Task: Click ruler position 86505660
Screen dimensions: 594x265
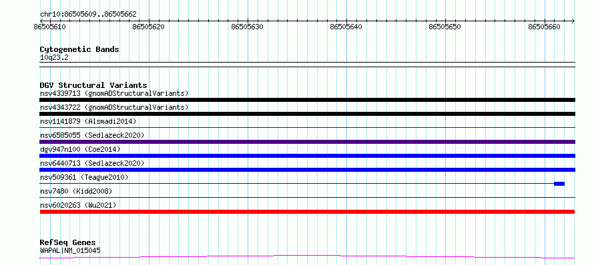Action: click(x=544, y=27)
